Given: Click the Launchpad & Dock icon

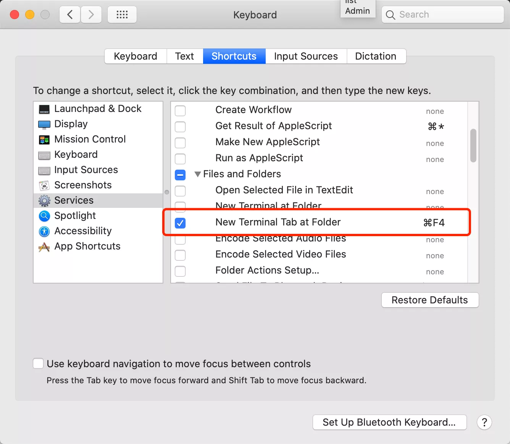Looking at the screenshot, I should pos(44,109).
